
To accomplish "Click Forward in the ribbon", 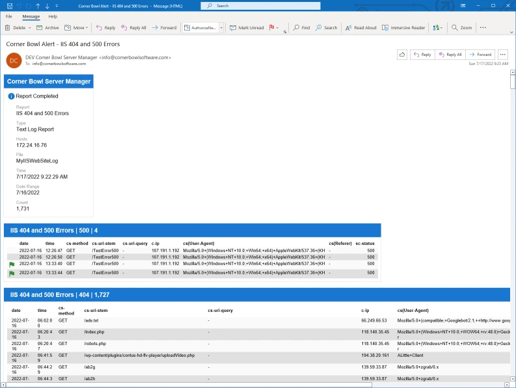I will tap(164, 27).
